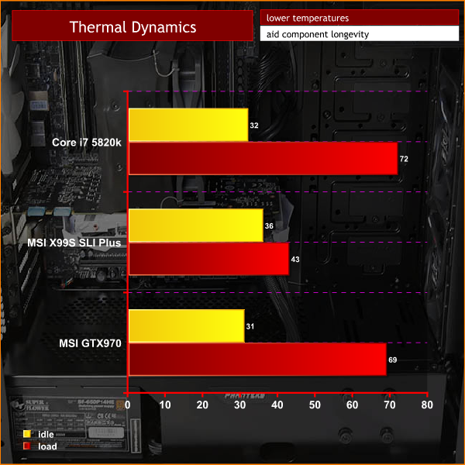
Task: Click the Core i7 5820k load bar
Action: 263,158
